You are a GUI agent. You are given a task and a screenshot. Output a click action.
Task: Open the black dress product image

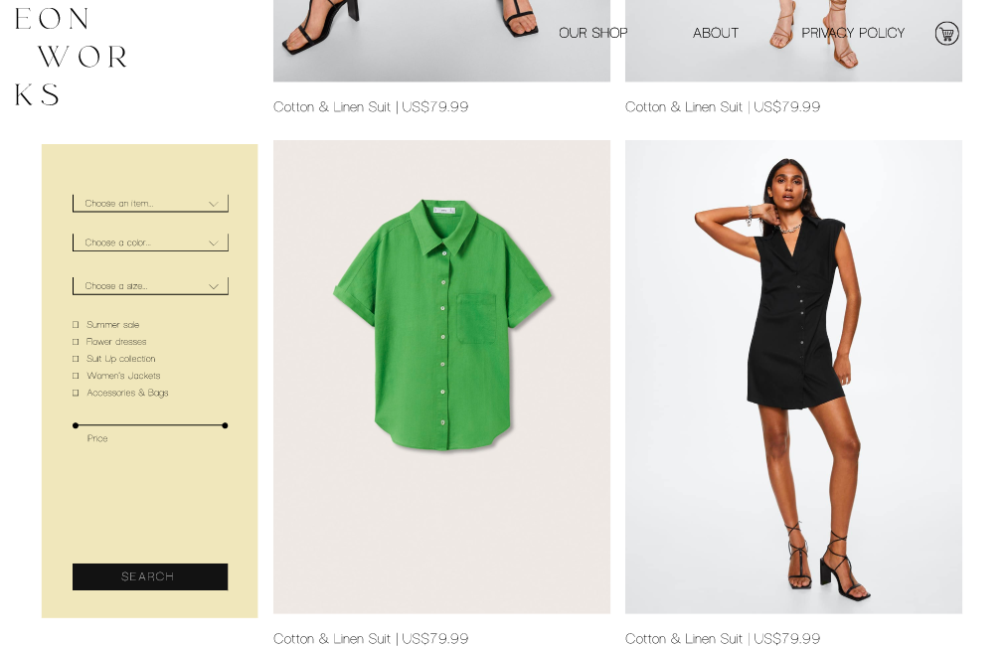(x=794, y=377)
